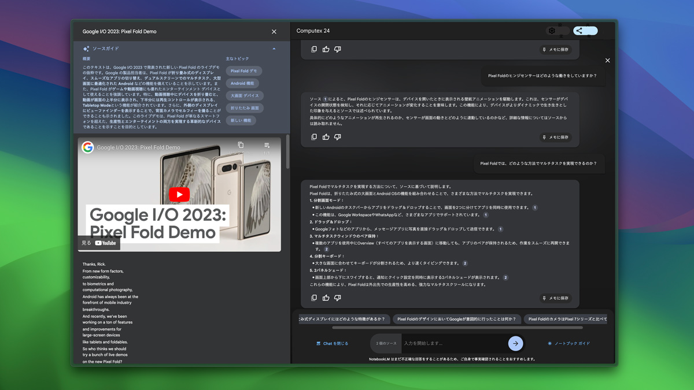Choose the suggested question about Pixel Fold design
The height and width of the screenshot is (390, 694).
coord(457,319)
